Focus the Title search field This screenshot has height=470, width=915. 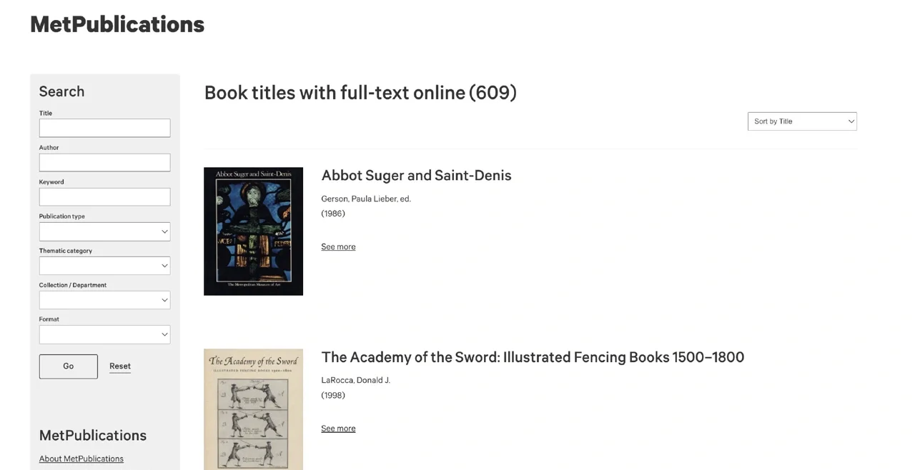(104, 128)
